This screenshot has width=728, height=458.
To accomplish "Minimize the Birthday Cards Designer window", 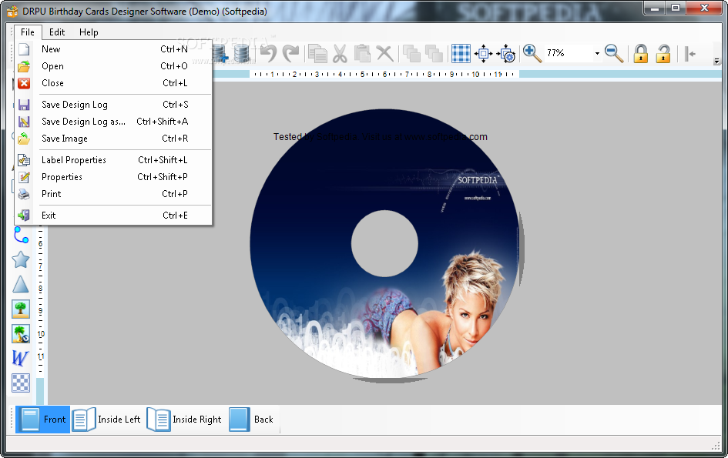I will coord(655,8).
